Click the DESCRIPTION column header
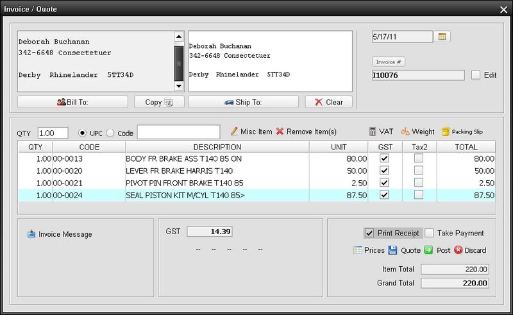 (217, 147)
